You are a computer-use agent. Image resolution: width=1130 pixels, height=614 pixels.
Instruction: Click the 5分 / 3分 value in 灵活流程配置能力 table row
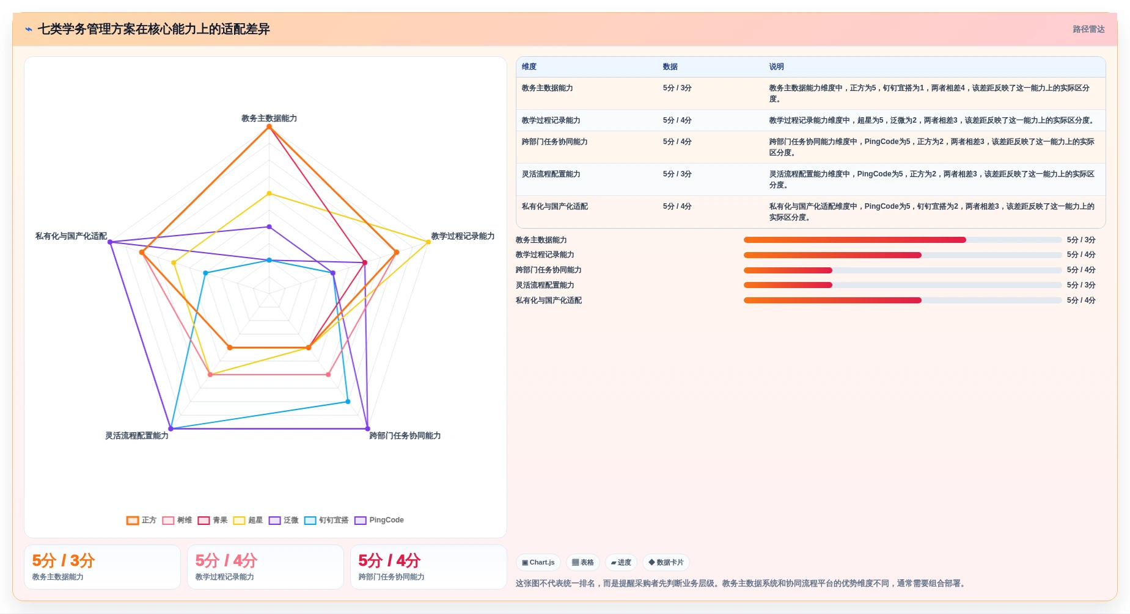click(677, 174)
